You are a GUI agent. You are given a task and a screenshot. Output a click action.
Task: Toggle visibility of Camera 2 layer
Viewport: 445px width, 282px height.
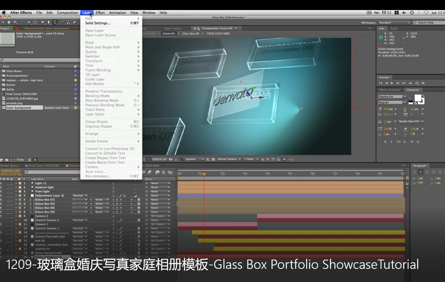(x=2, y=216)
